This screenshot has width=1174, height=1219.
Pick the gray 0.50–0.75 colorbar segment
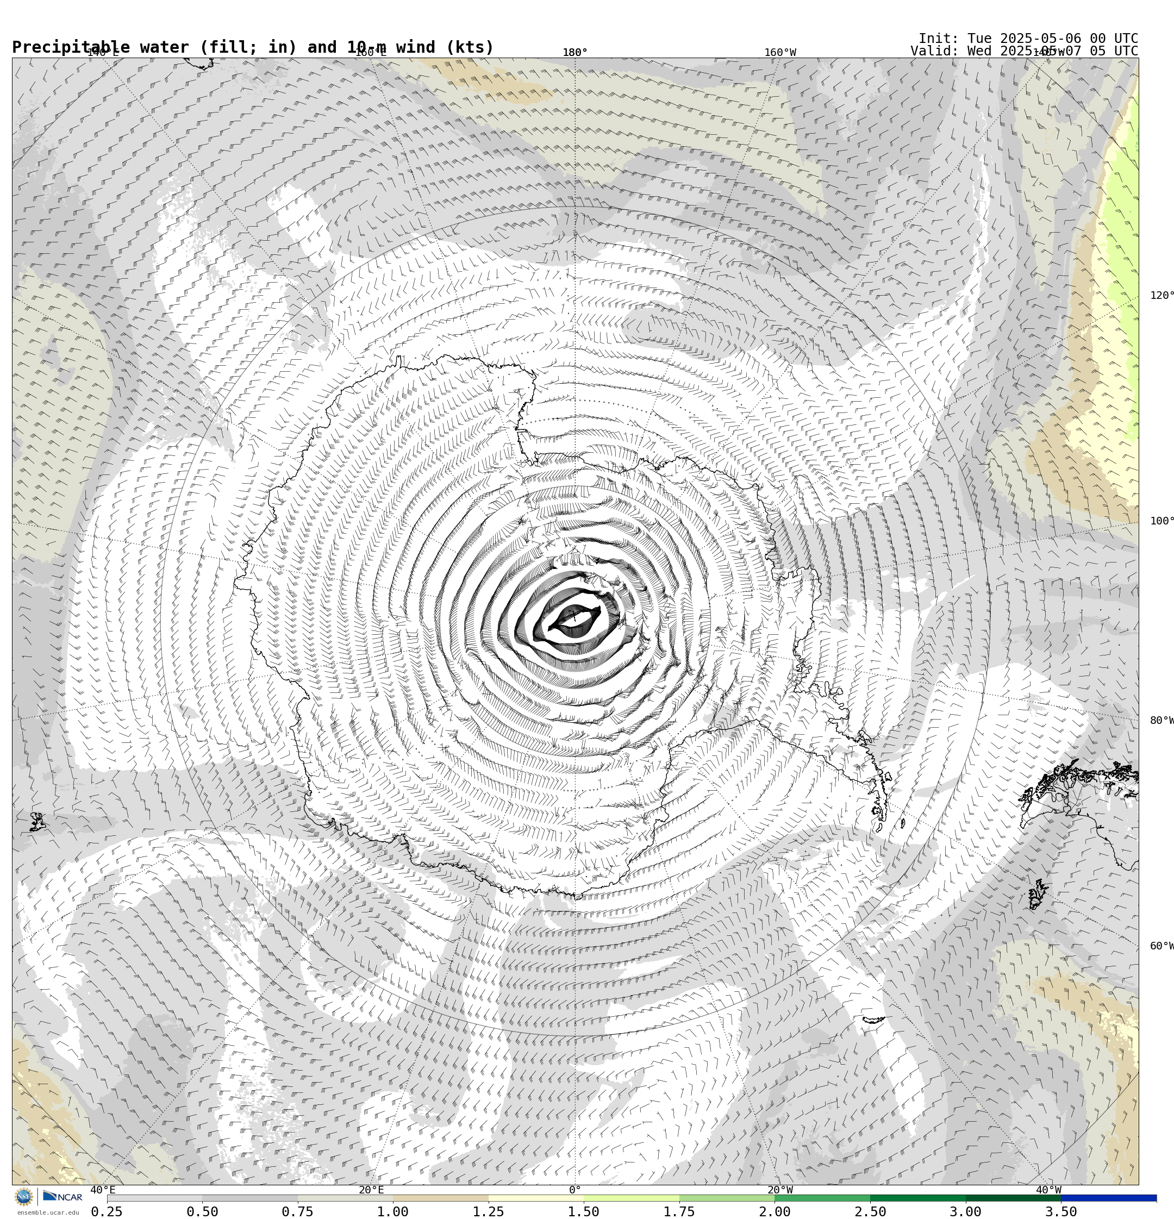click(x=249, y=1198)
